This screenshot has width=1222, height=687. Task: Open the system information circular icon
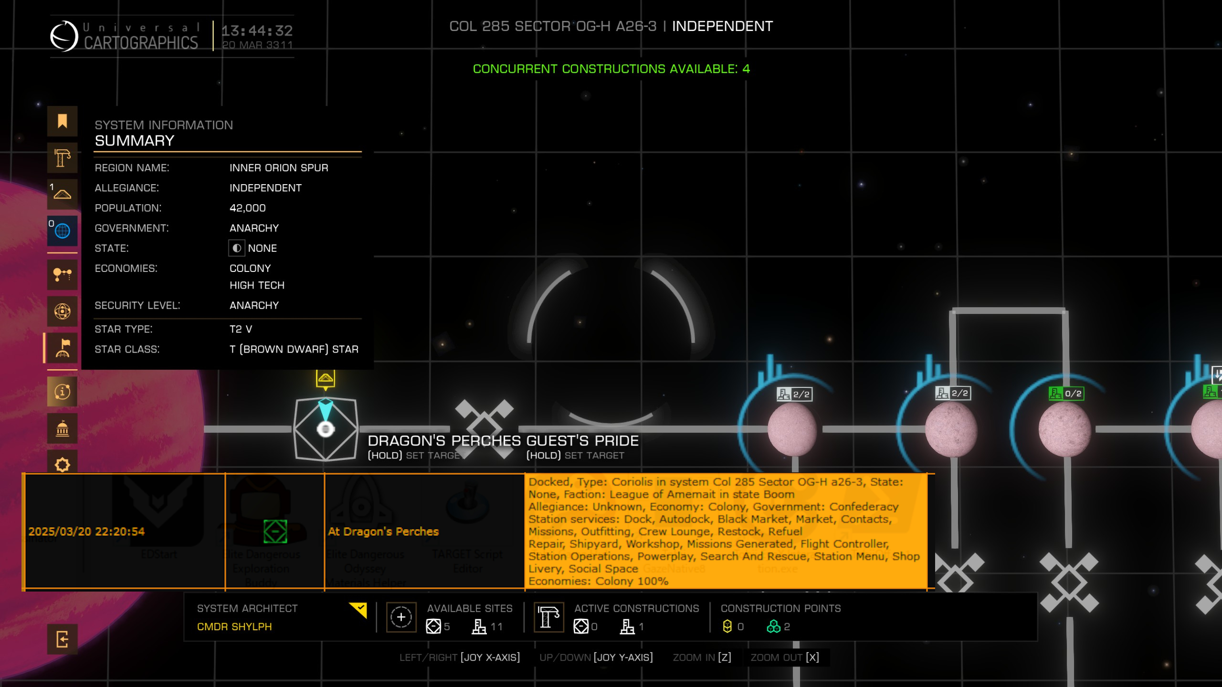pyautogui.click(x=62, y=392)
